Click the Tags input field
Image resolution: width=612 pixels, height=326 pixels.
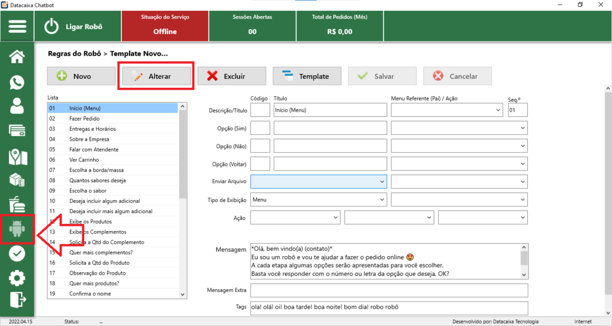point(389,307)
